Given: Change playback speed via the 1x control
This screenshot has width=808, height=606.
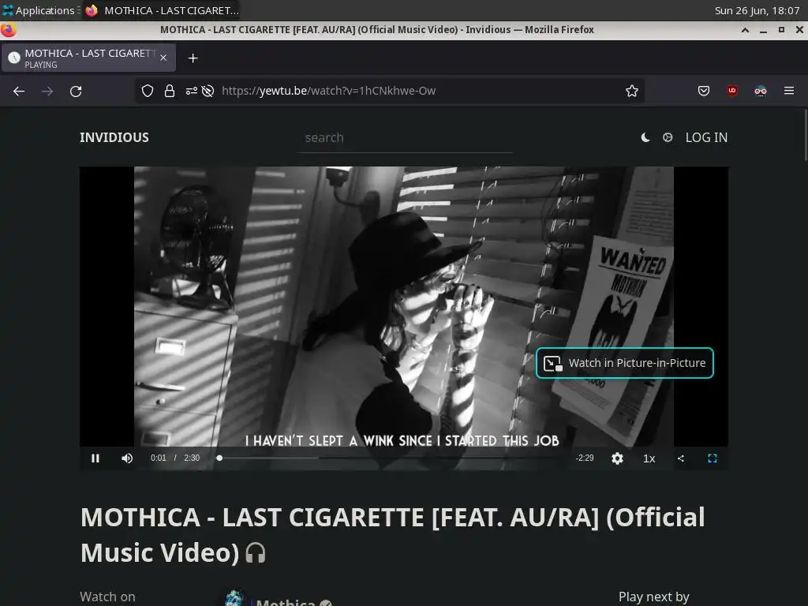Looking at the screenshot, I should 649,458.
